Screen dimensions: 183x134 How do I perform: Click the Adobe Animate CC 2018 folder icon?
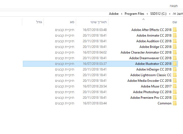(175, 35)
